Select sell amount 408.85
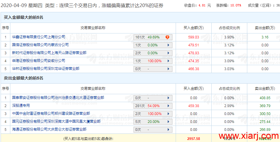 265,98
